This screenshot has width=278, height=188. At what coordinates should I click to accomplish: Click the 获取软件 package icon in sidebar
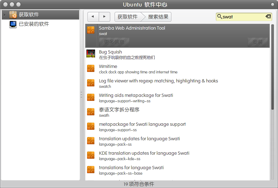pyautogui.click(x=13, y=15)
